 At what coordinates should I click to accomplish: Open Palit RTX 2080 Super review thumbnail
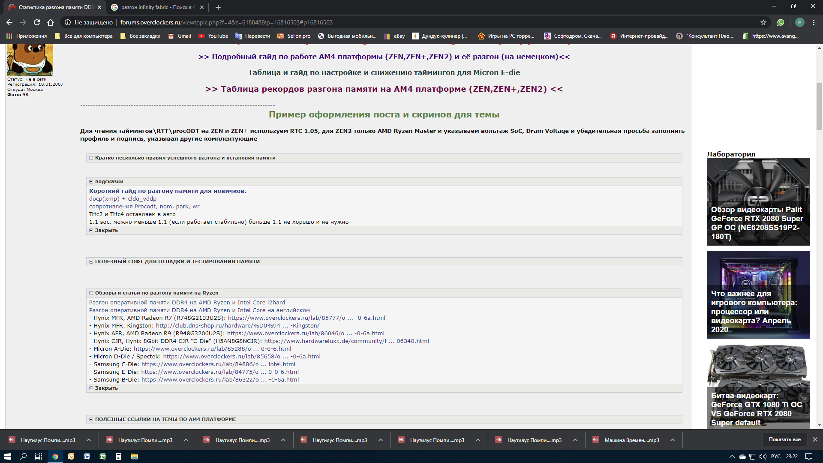pos(758,201)
